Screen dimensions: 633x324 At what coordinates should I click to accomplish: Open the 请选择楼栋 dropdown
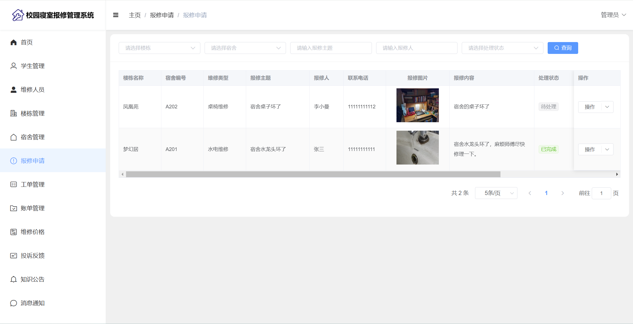pyautogui.click(x=159, y=48)
